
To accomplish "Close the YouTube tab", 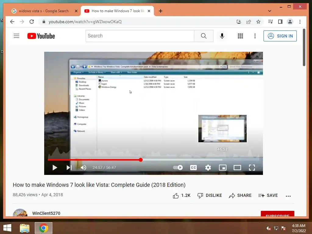I will [149, 11].
